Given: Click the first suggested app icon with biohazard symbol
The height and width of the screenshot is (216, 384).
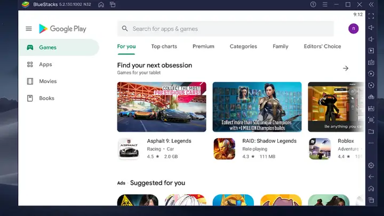Looking at the screenshot, I should tap(138, 200).
